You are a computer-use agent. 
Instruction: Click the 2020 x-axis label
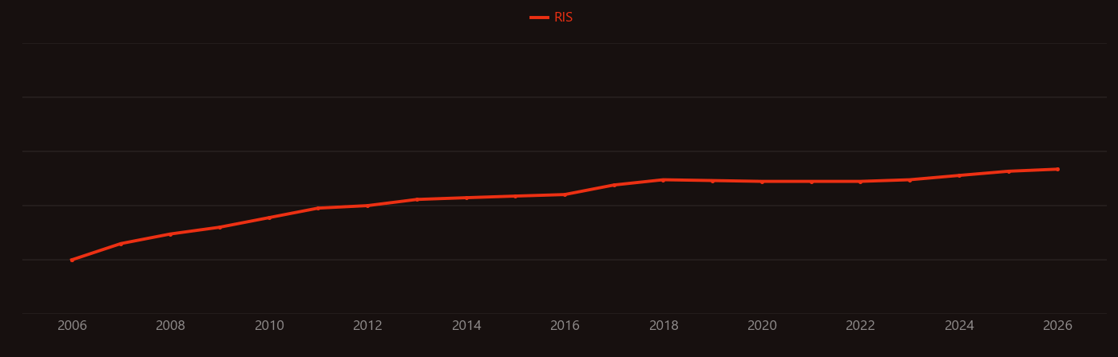762,326
